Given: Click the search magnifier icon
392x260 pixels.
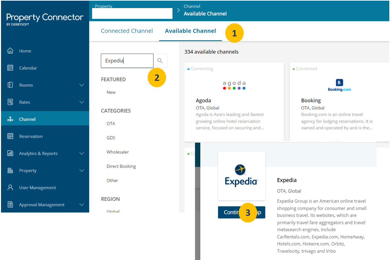Looking at the screenshot, I should [x=160, y=61].
